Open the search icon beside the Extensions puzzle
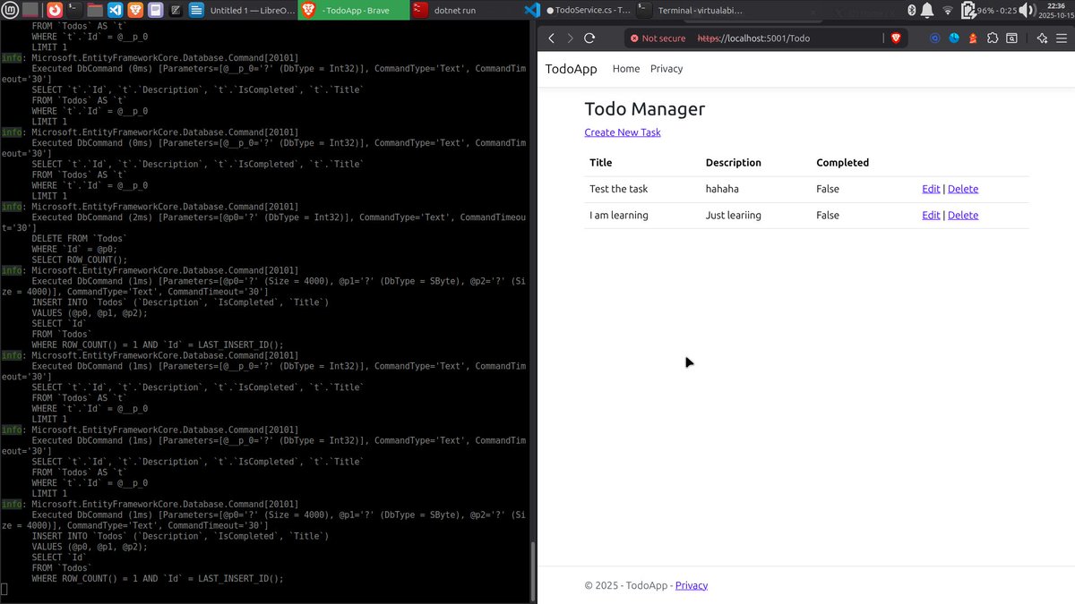The height and width of the screenshot is (604, 1075). [1011, 38]
